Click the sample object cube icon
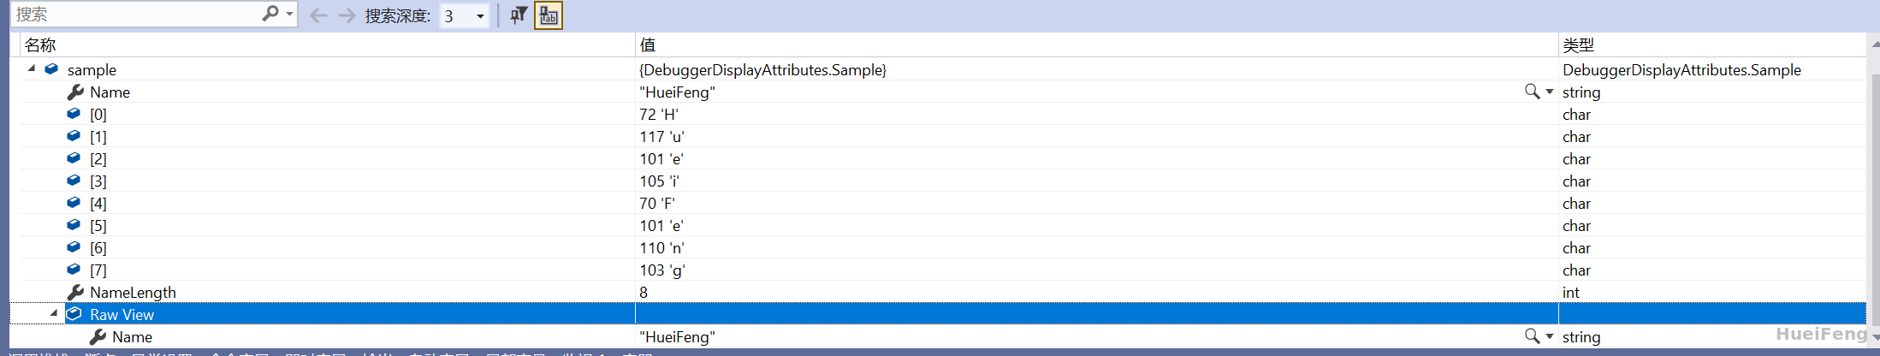 [51, 68]
